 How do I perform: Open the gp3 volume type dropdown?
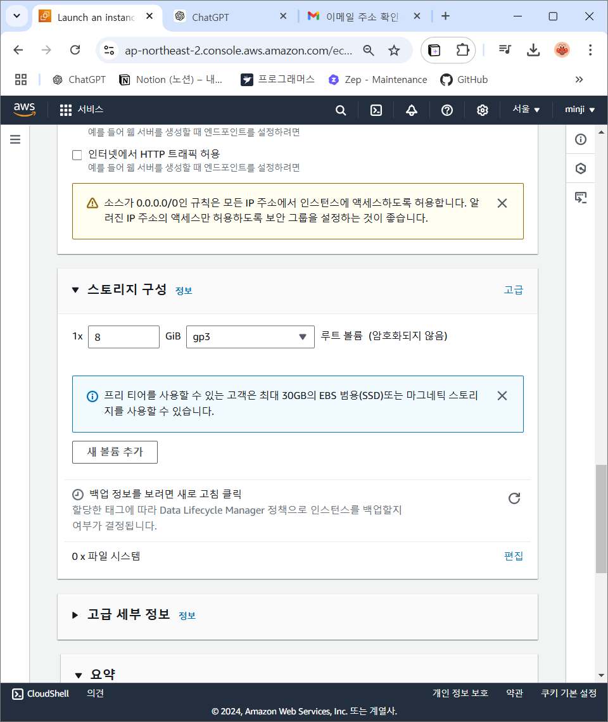[x=250, y=336]
